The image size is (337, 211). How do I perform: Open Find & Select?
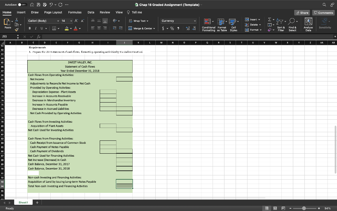293,25
